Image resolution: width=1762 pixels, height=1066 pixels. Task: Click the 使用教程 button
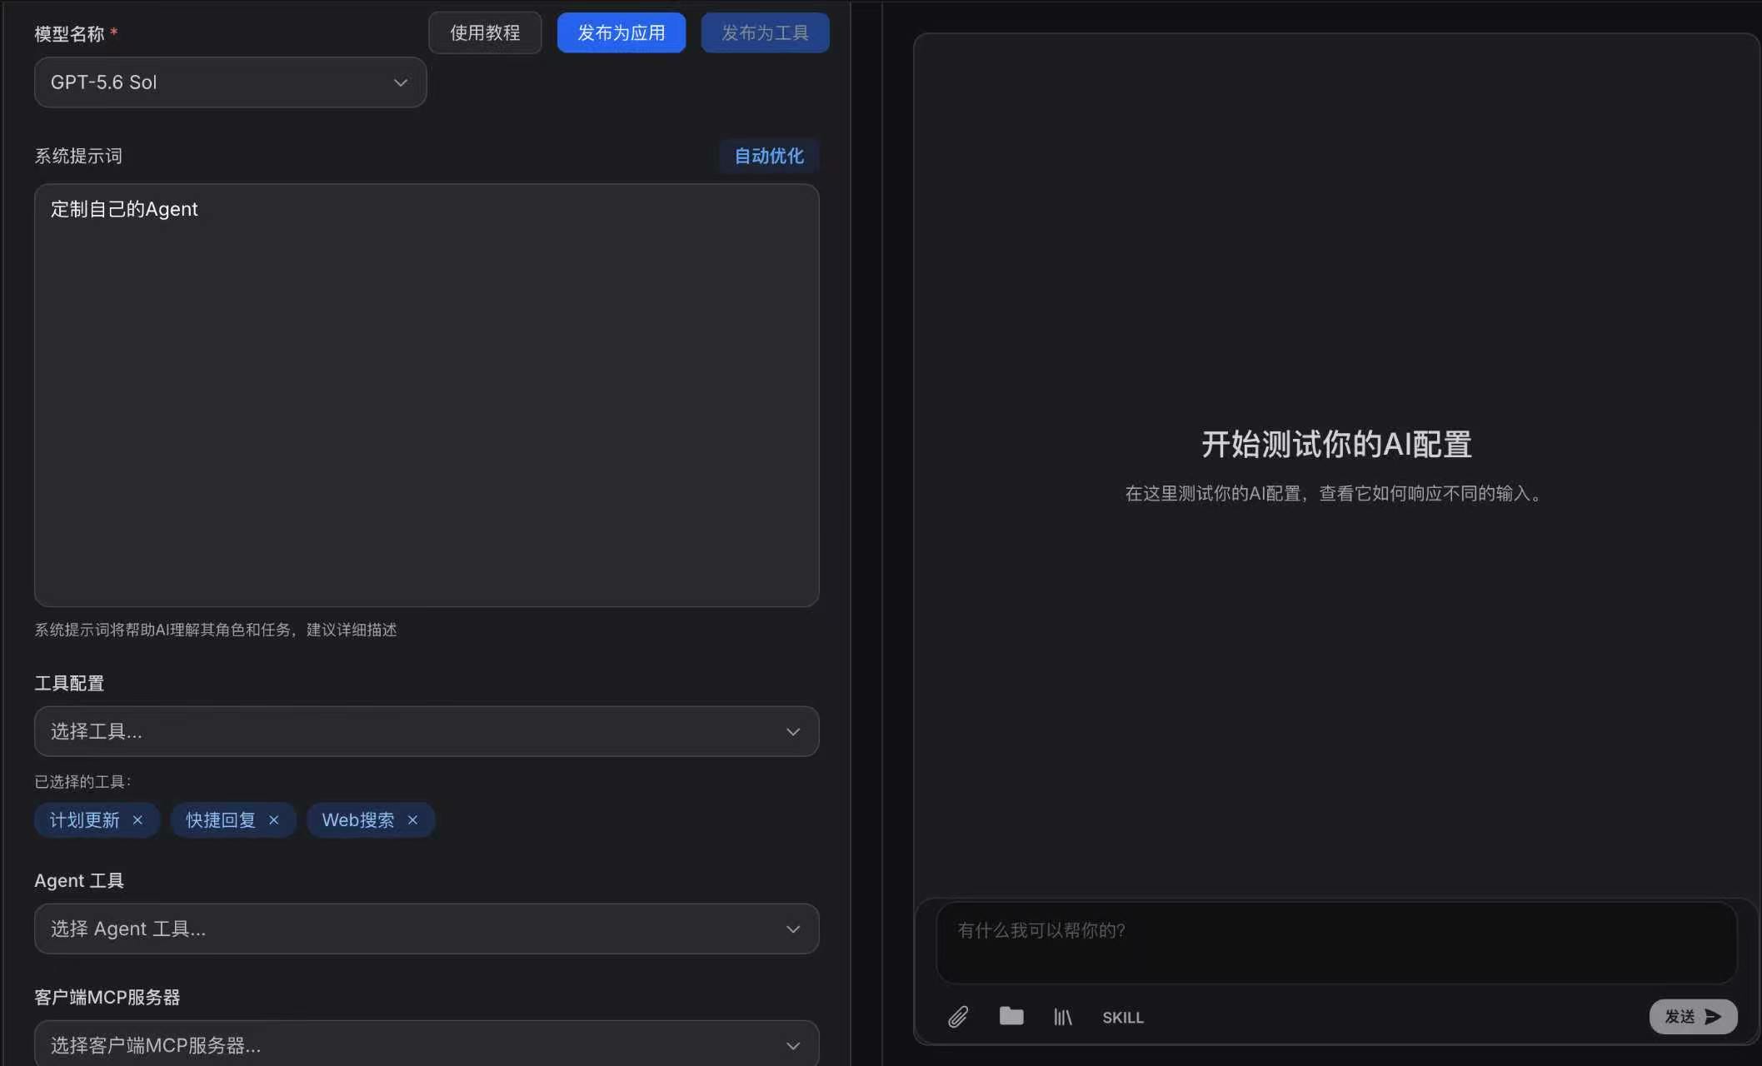click(x=485, y=32)
